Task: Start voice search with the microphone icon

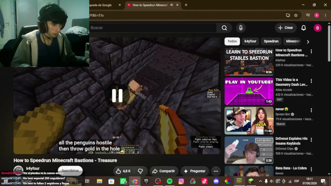Action: (x=241, y=28)
